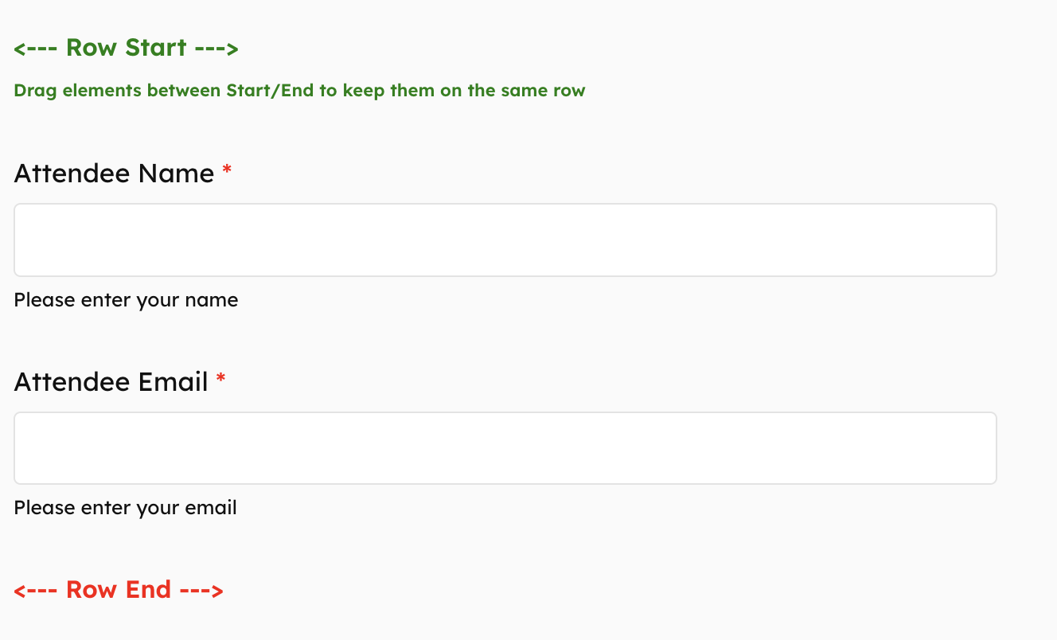The width and height of the screenshot is (1057, 640).
Task: Click the "Attendee Email" field label
Action: pyautogui.click(x=111, y=382)
